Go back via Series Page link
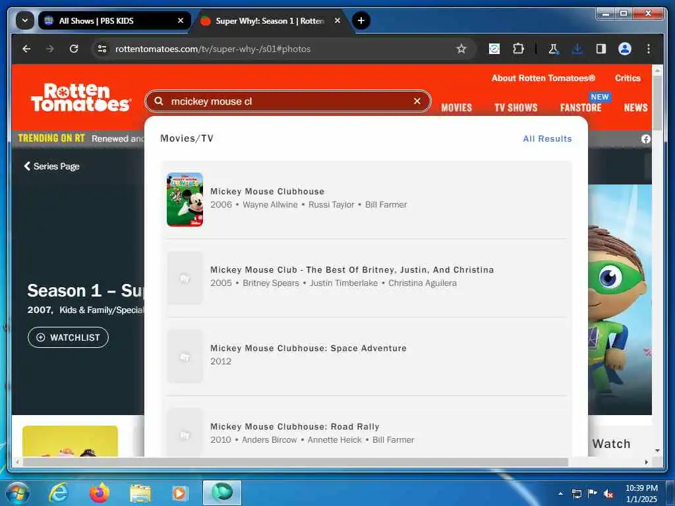Viewport: 675px width, 506px height. coord(51,166)
